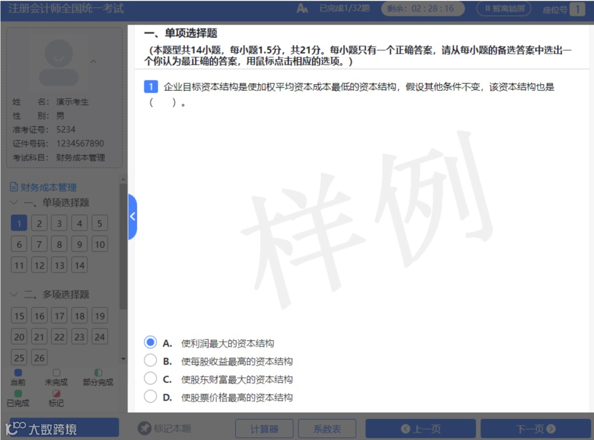Click the 已完成1/32题 progress text
This screenshot has height=440, width=594.
click(344, 8)
